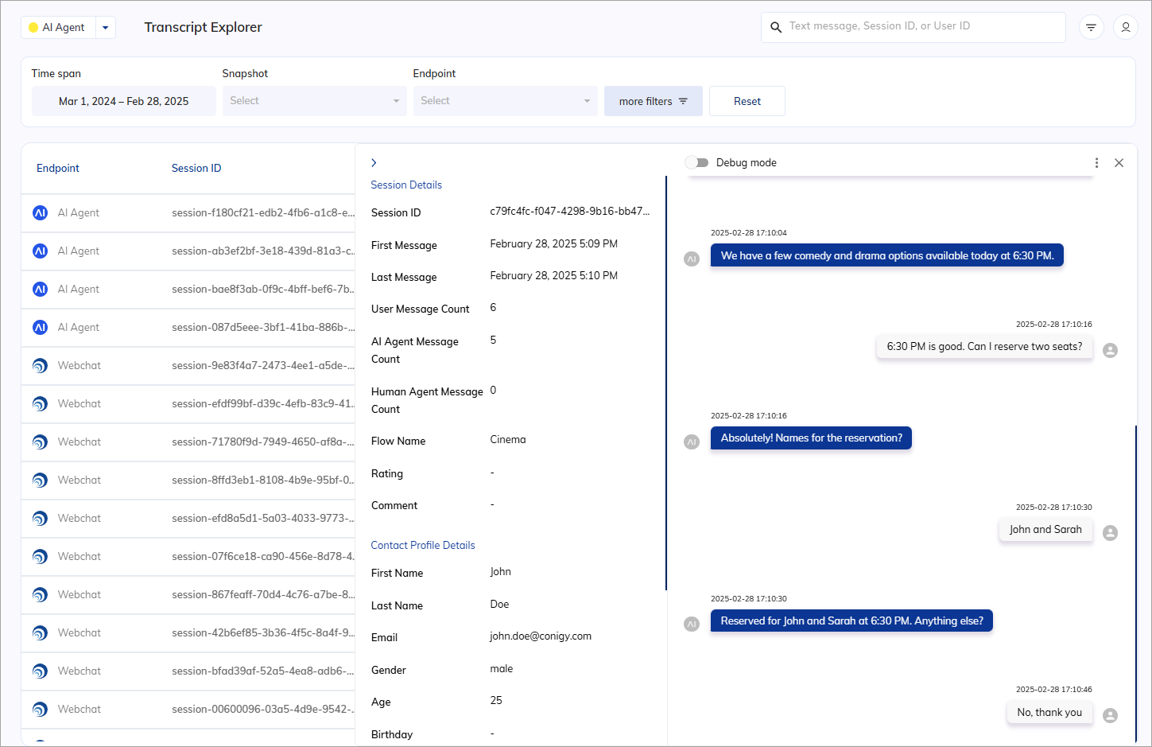Click the user avatar beside 'John and Sarah'
Image resolution: width=1152 pixels, height=747 pixels.
point(1110,532)
